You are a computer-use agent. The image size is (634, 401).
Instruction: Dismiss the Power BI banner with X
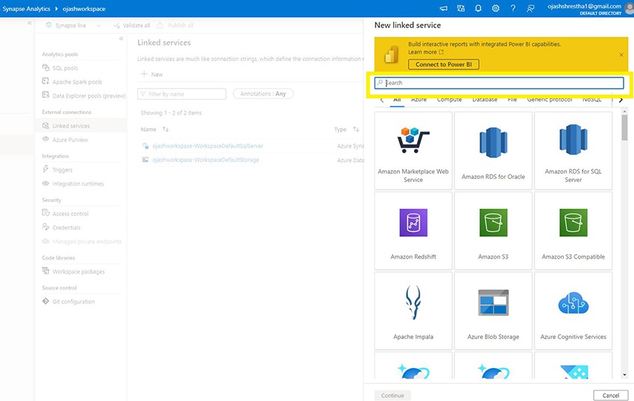[x=621, y=54]
